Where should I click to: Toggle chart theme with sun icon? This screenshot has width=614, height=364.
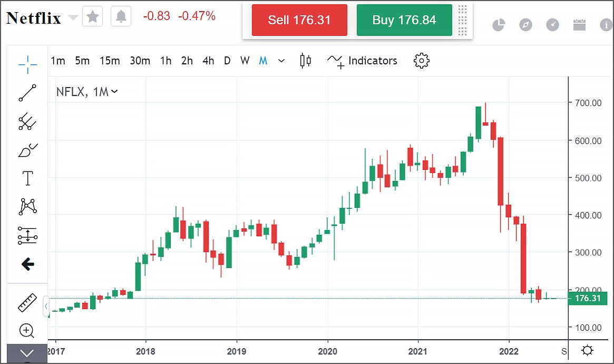(588, 350)
